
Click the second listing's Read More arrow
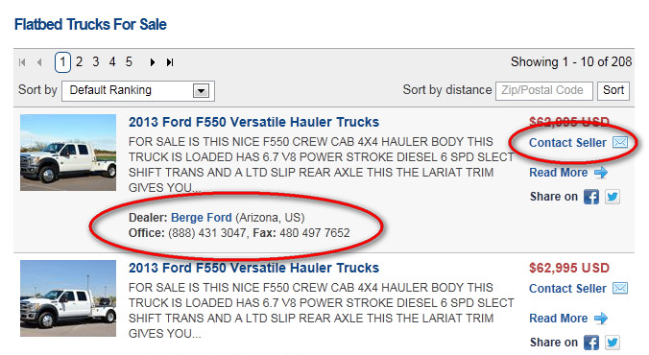tap(601, 319)
